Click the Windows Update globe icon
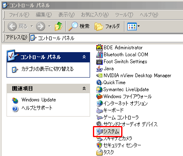The width and height of the screenshot is (183, 156). coord(15,100)
